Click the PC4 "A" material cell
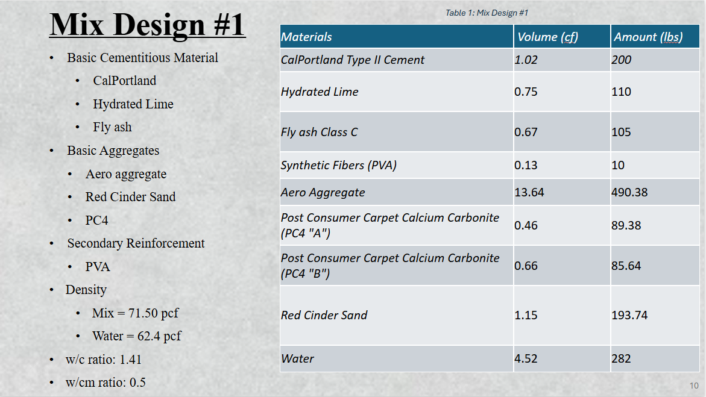The image size is (706, 397). [389, 225]
